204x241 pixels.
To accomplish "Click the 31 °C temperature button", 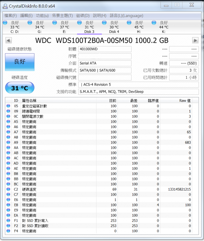I will coord(20,88).
